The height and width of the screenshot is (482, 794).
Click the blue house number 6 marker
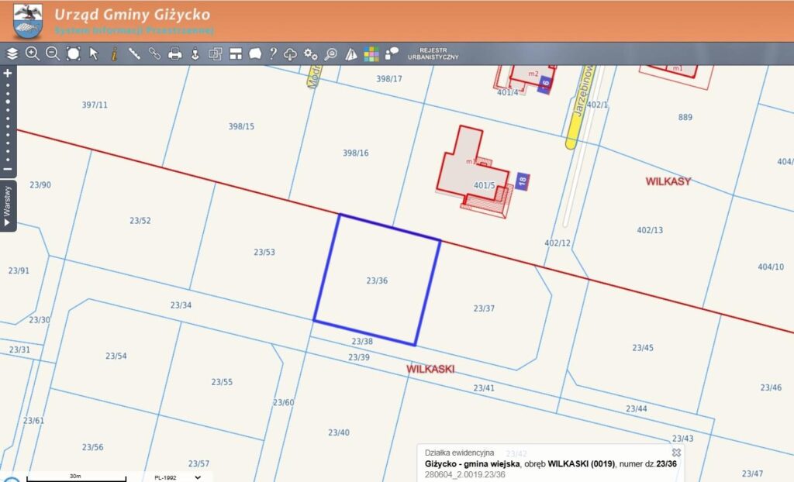[544, 84]
